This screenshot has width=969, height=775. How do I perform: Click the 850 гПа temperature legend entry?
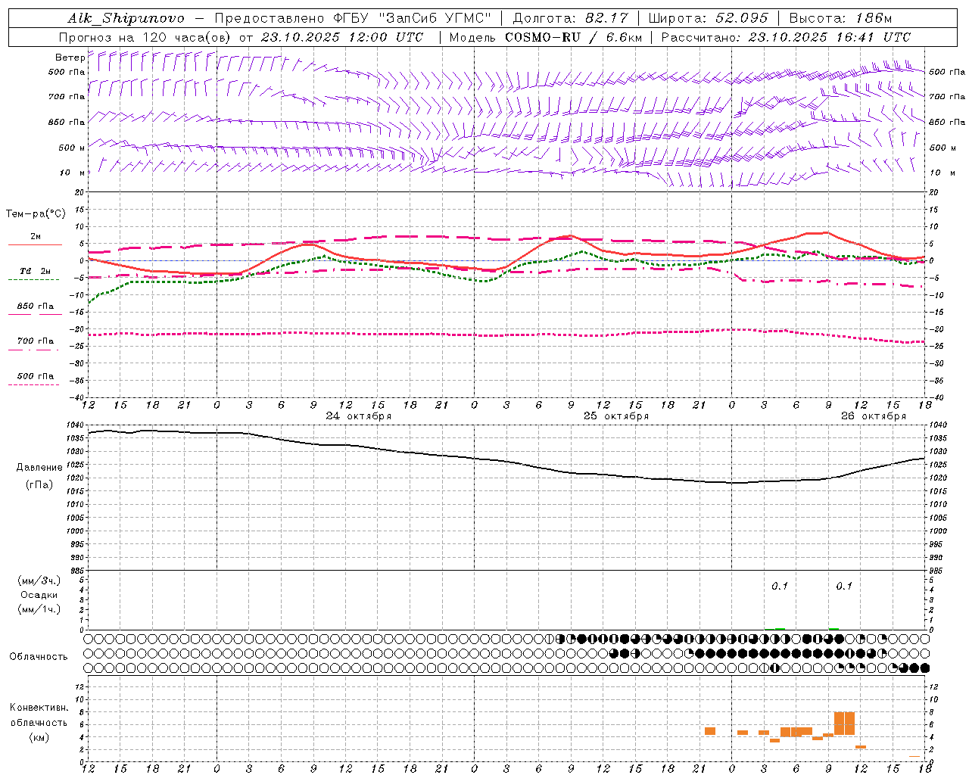point(35,307)
